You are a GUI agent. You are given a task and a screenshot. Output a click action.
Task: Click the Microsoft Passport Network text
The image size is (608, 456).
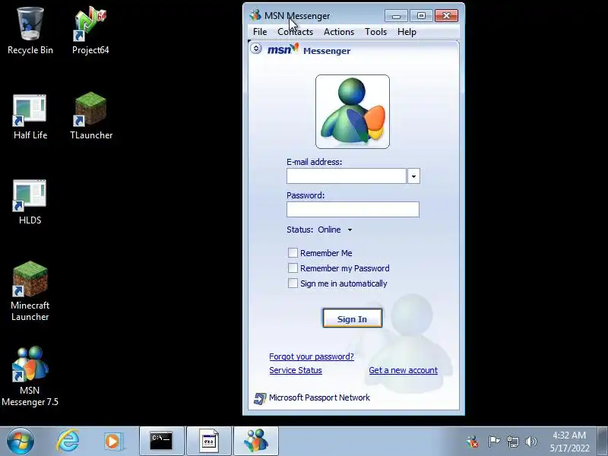(x=319, y=397)
